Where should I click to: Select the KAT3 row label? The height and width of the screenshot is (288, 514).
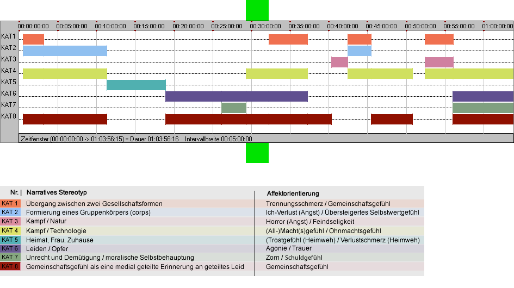tap(9, 59)
